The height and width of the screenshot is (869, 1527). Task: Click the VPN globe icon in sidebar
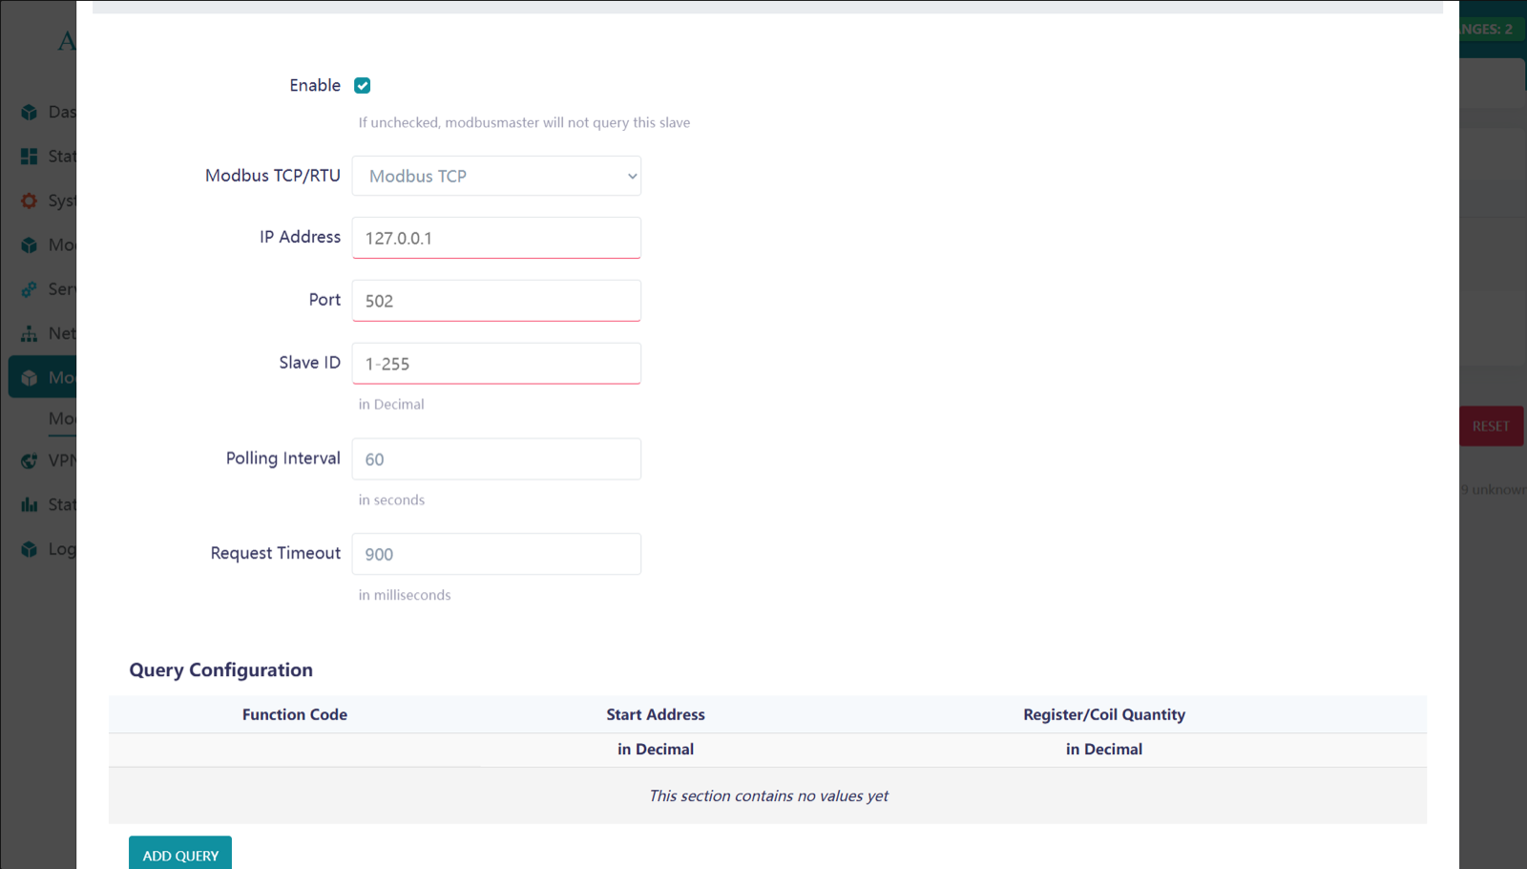tap(30, 460)
